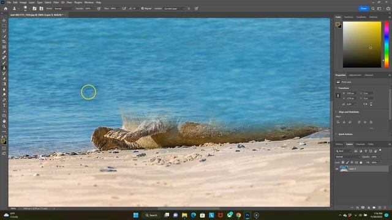Open the clone stamp Mode dropdown

[64, 9]
